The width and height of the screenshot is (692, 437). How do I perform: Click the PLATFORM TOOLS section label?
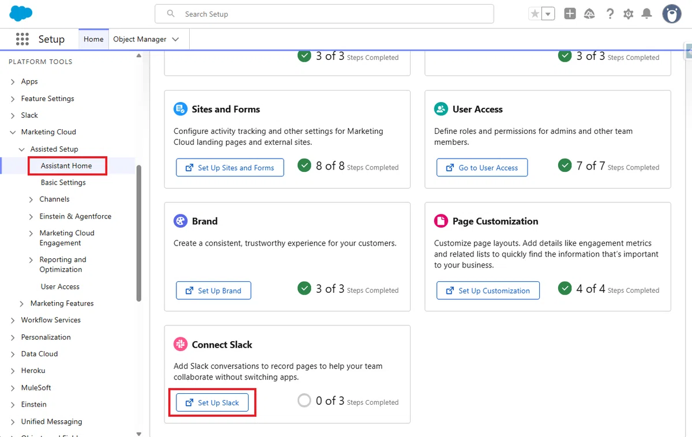coord(40,62)
